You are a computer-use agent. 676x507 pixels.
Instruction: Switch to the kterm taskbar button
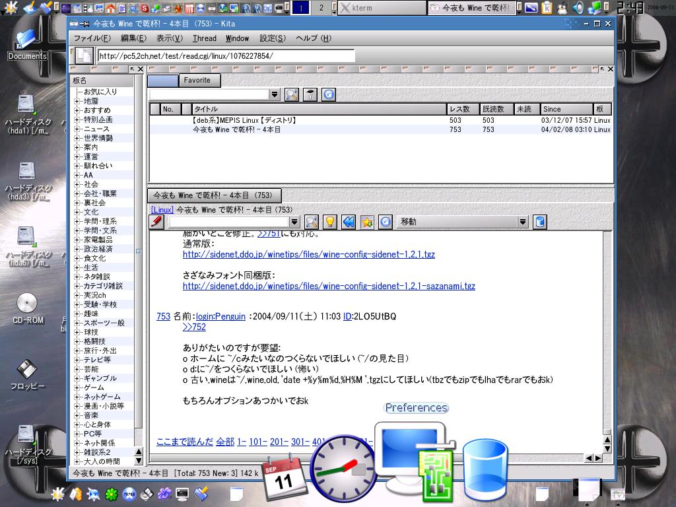(382, 8)
